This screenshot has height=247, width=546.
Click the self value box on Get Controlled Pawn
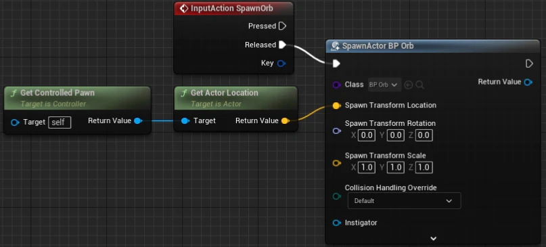click(60, 122)
